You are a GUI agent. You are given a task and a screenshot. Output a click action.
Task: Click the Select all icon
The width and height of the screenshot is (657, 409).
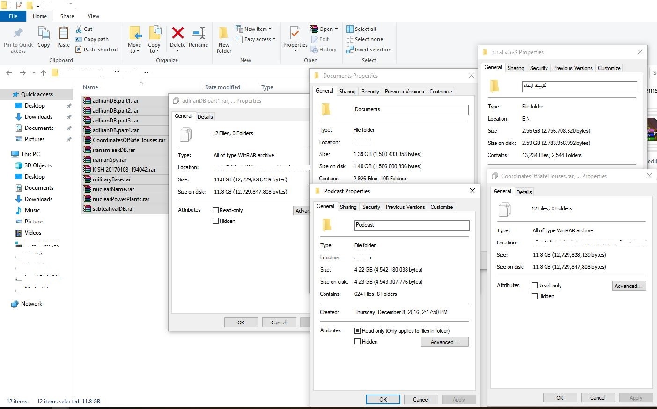(x=350, y=29)
